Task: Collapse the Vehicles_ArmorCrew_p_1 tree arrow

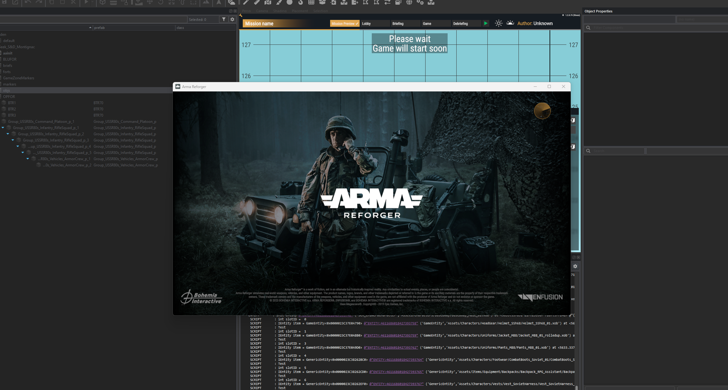Action: point(28,159)
